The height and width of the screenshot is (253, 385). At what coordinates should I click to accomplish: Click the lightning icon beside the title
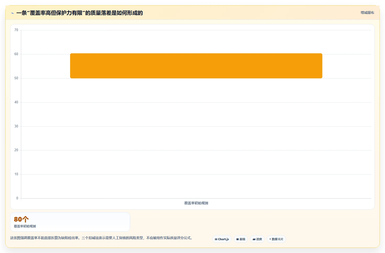pyautogui.click(x=12, y=13)
